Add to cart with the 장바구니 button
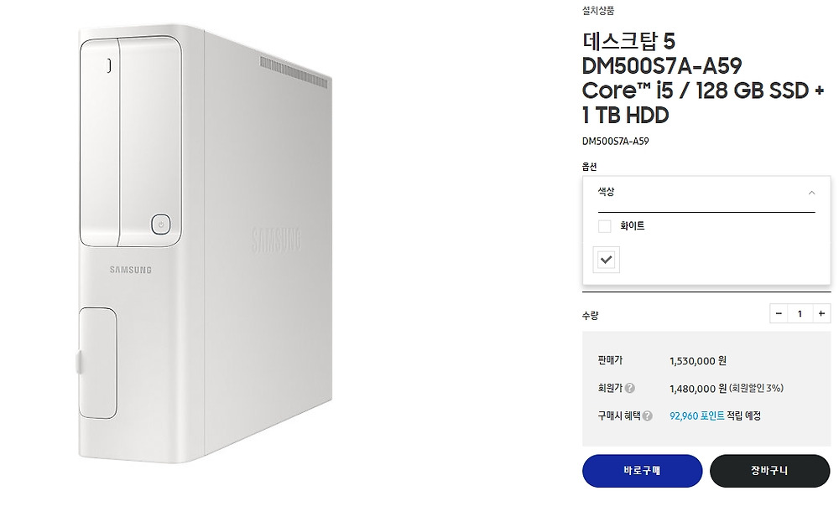The width and height of the screenshot is (839, 506). point(769,471)
